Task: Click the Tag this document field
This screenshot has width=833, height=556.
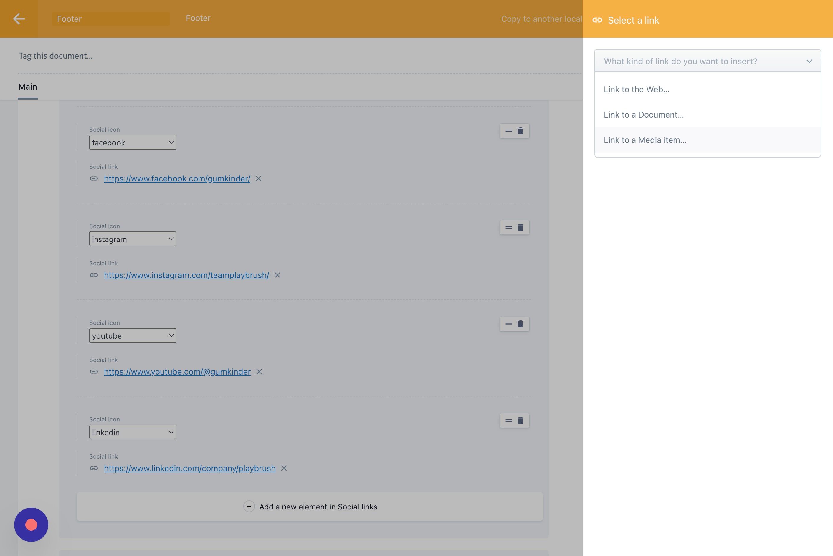Action: (x=56, y=56)
